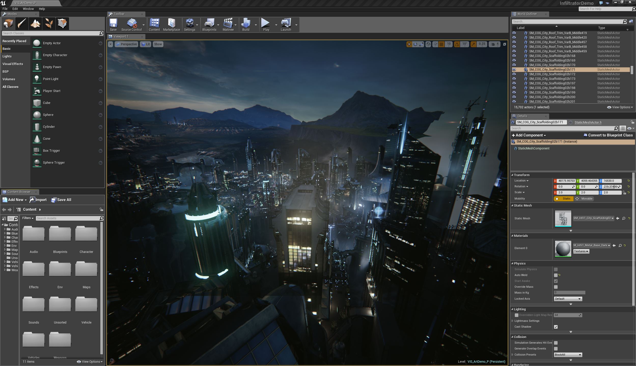Viewport: 636px width, 366px height.
Task: Toggle Override Mass checkbox
Action: tap(556, 287)
